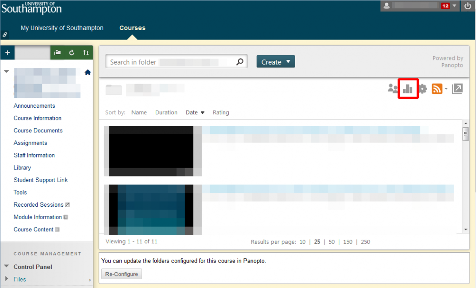This screenshot has width=476, height=288.
Task: Collapse the Control Panel section
Action: click(x=7, y=267)
